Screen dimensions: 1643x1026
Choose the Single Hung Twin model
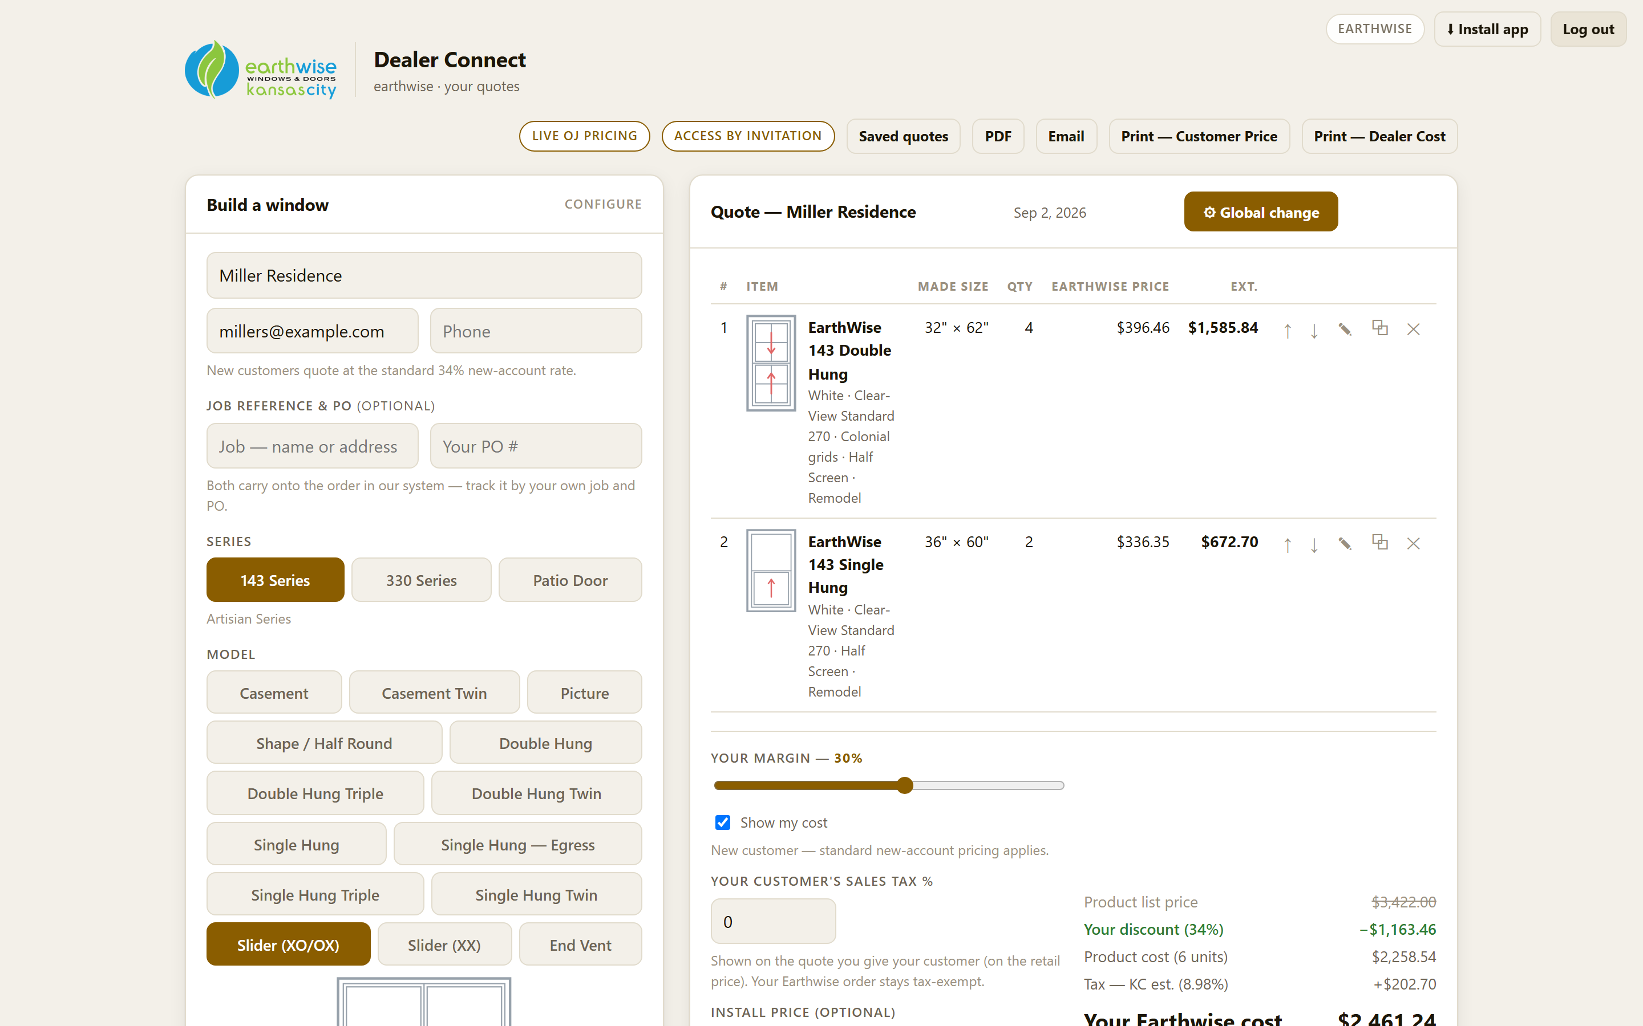click(536, 894)
